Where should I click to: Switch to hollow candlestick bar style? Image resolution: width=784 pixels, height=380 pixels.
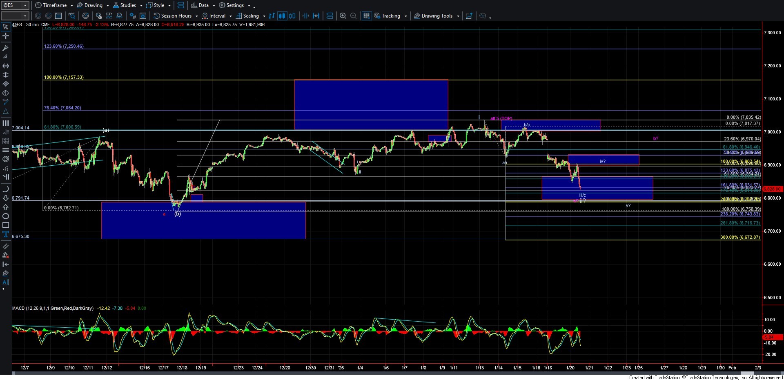tap(292, 16)
